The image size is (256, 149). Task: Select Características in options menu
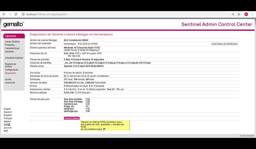(x=12, y=48)
